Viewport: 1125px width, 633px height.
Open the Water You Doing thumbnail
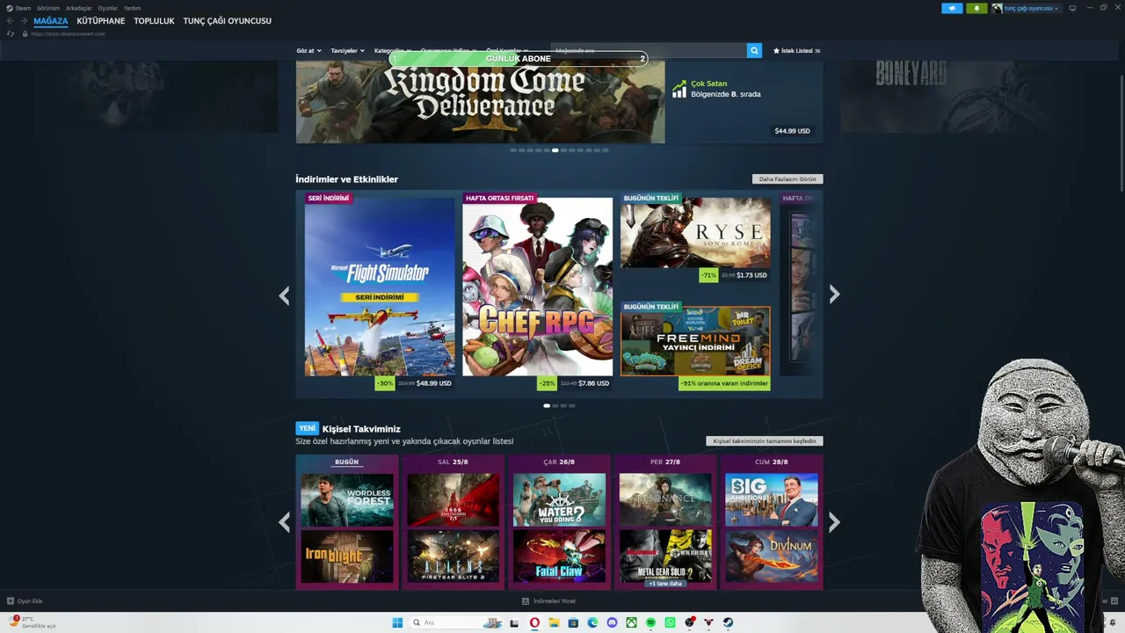pyautogui.click(x=559, y=499)
